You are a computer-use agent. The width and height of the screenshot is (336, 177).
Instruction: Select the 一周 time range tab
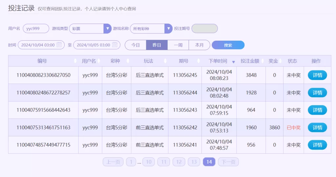coord(178,45)
